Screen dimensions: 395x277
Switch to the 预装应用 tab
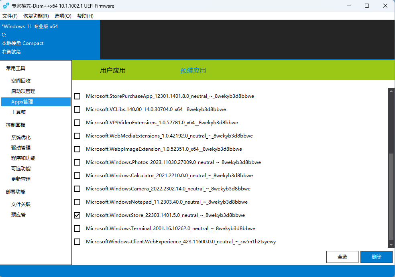pos(193,71)
